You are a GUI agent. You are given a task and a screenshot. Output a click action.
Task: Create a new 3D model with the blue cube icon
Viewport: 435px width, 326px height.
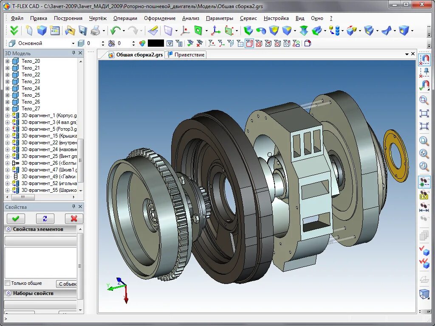42,31
